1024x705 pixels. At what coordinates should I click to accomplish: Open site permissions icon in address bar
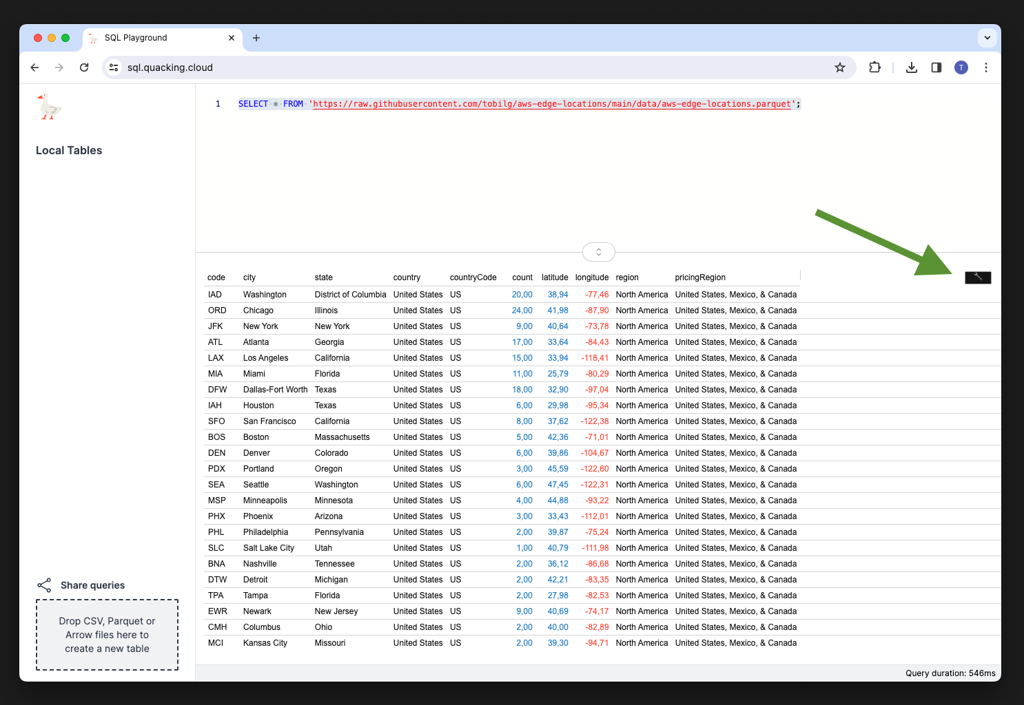click(x=113, y=67)
